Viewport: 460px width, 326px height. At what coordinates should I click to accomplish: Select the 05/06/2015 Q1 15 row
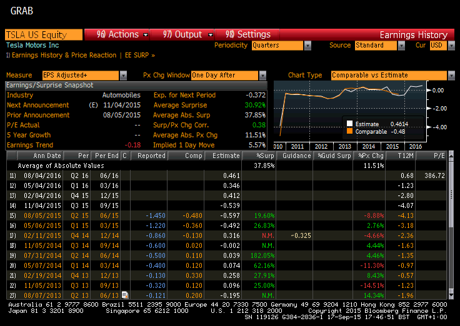coord(226,225)
